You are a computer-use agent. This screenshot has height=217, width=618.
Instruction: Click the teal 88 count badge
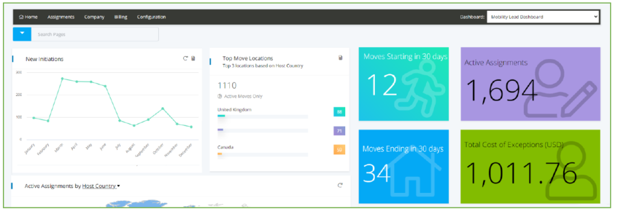point(339,112)
